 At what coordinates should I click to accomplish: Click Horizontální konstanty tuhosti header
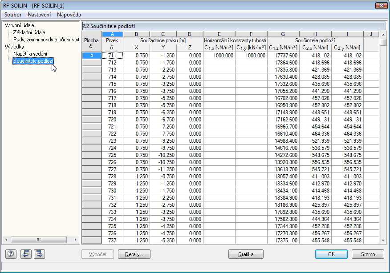pyautogui.click(x=235, y=40)
